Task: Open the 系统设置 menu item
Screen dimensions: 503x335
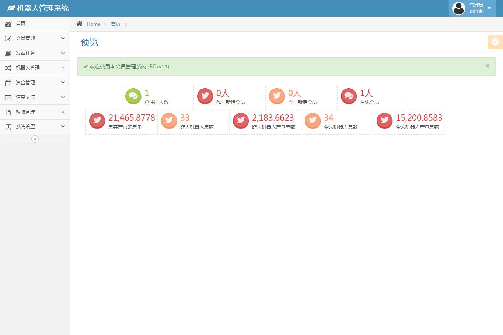Action: [x=35, y=126]
